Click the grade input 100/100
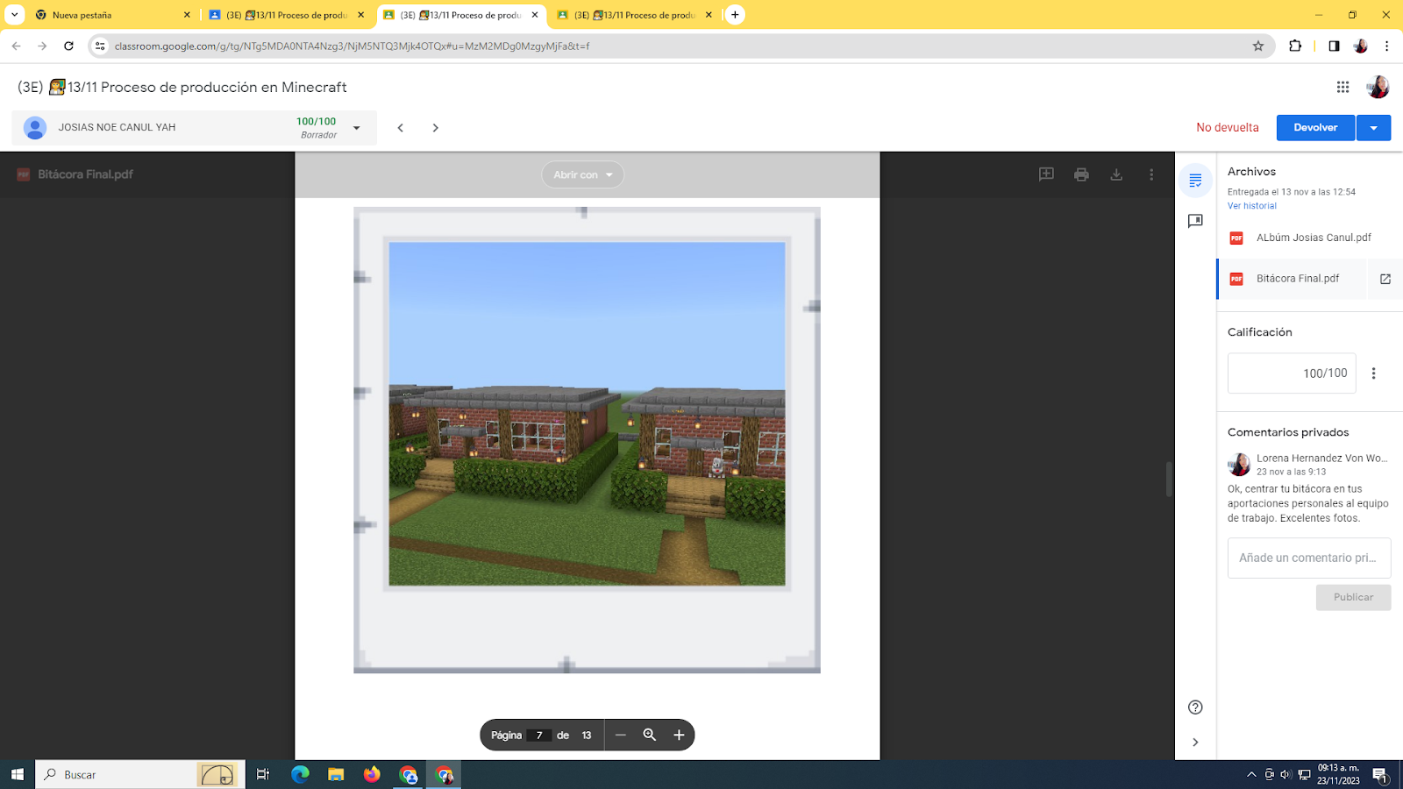Image resolution: width=1403 pixels, height=789 pixels. 1292,373
